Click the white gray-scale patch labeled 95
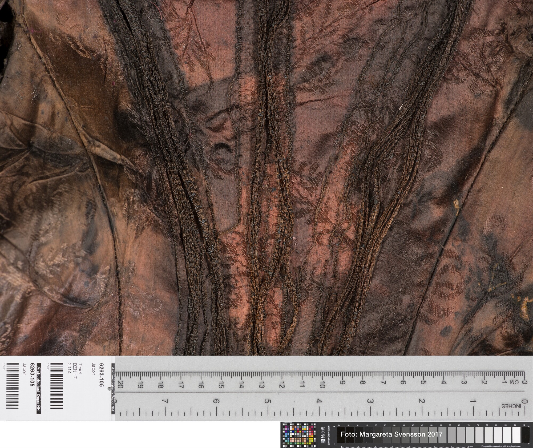 point(516,435)
